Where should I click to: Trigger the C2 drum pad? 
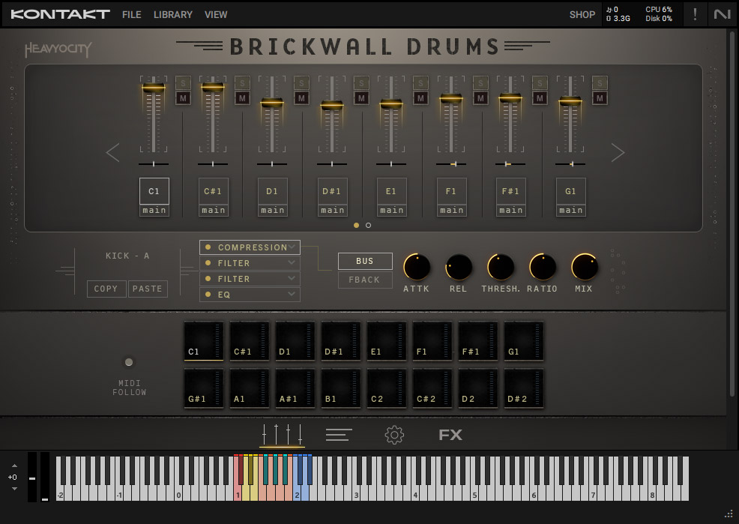387,388
